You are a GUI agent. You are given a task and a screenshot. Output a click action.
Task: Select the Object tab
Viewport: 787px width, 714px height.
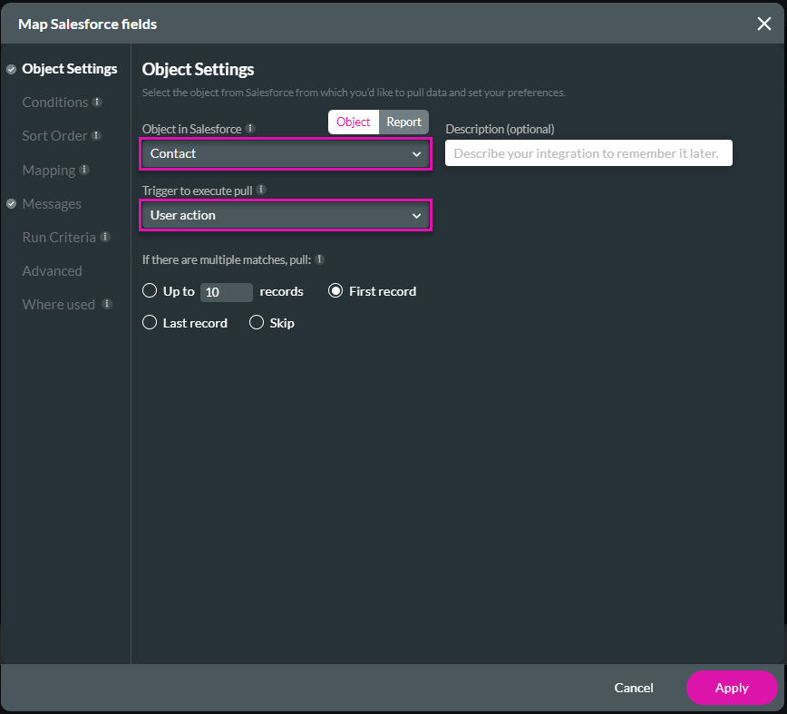coord(354,122)
